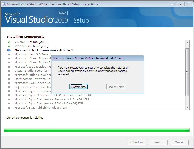194x149 pixels.
Task: Click pause icon beside Sync Services for ADO.NET
Action: click(9, 95)
